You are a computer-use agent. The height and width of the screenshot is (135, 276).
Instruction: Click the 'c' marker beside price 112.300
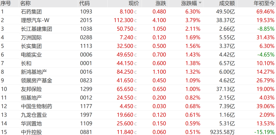[x=135, y=20]
